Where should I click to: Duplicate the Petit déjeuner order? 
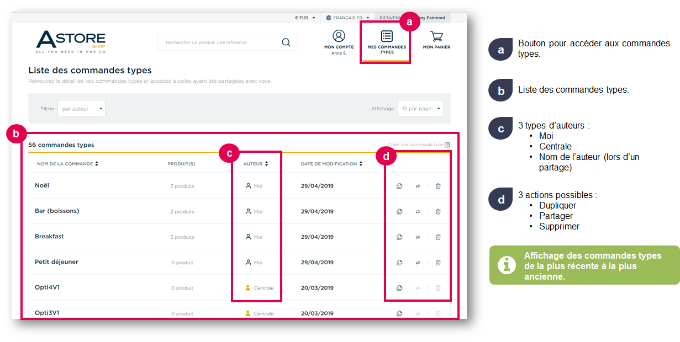[399, 263]
